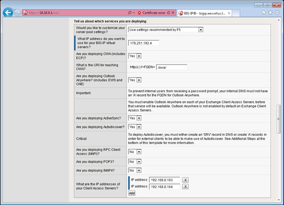Click Add to add another IP address
The height and width of the screenshot is (205, 284).
point(132,193)
